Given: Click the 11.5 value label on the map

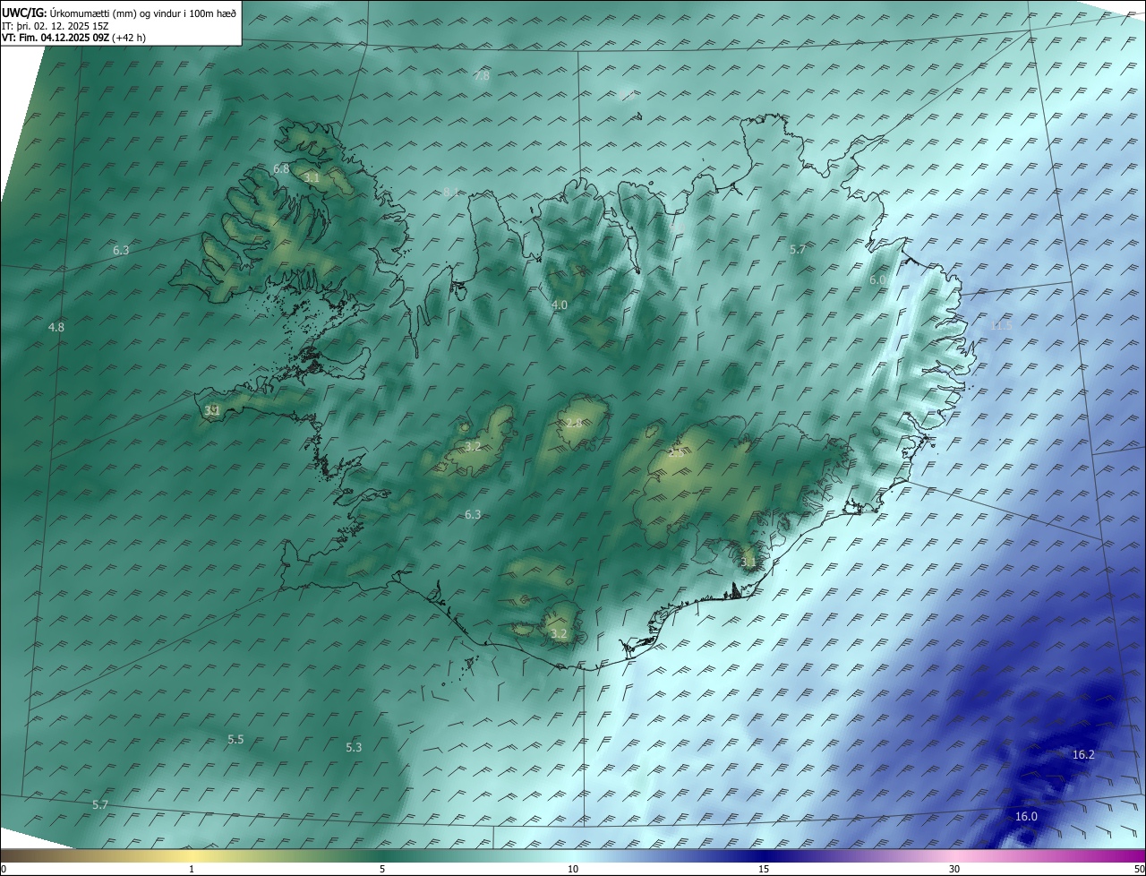Looking at the screenshot, I should coord(1001,326).
